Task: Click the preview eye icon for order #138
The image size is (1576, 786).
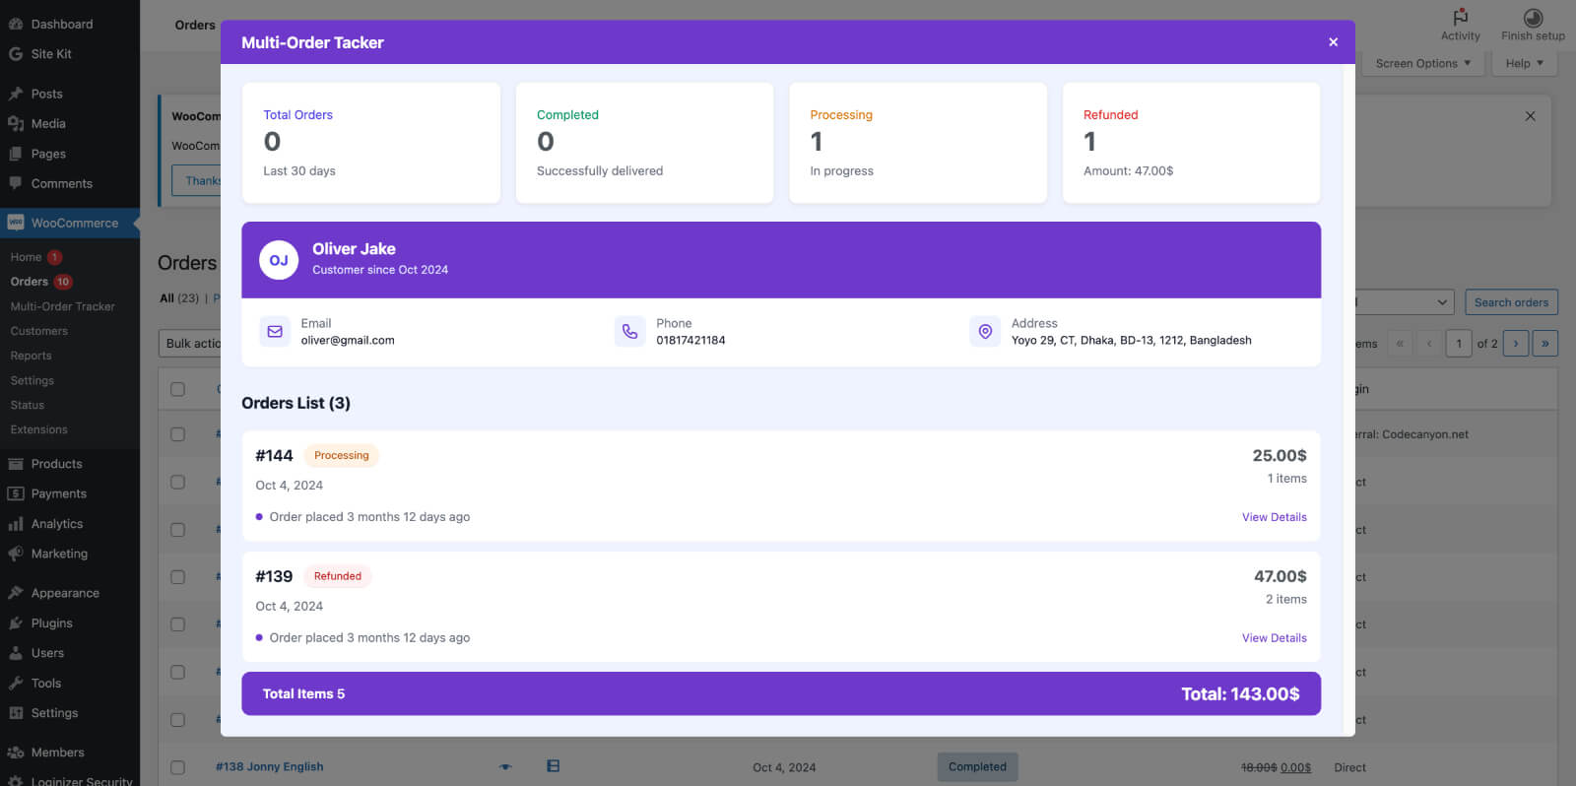Action: click(x=505, y=766)
